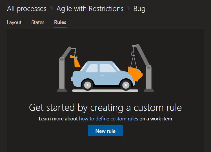Click chevron after All processes
Viewport: 211px width, 152px height.
[x=52, y=9]
